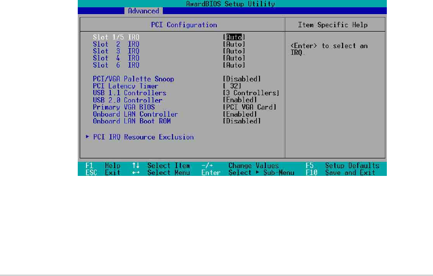Viewport: 433px width, 276px height.
Task: Toggle Onboard LAN Controller Enabled setting
Action: (x=240, y=114)
